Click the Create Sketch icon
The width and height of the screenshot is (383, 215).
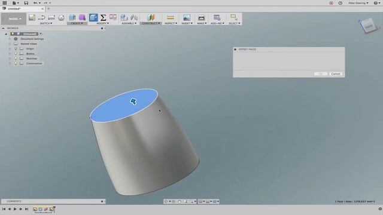pyautogui.click(x=32, y=17)
